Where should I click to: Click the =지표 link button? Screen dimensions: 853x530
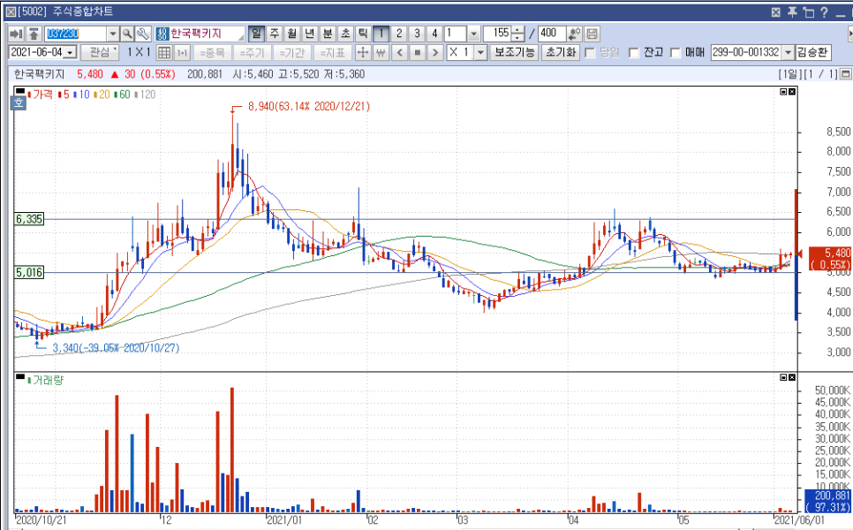[332, 53]
